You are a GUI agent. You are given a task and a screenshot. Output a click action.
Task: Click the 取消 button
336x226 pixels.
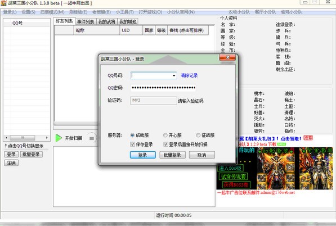coord(201,155)
